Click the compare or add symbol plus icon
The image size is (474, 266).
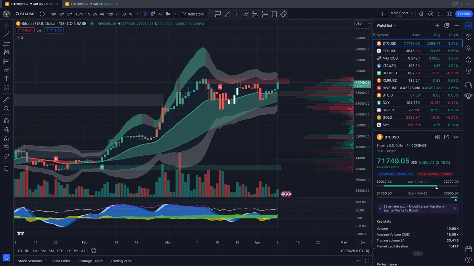pyautogui.click(x=42, y=14)
